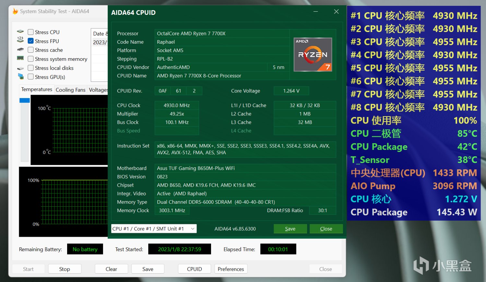Click the Platform value Socket AM5
The image size is (486, 282).
click(x=222, y=50)
